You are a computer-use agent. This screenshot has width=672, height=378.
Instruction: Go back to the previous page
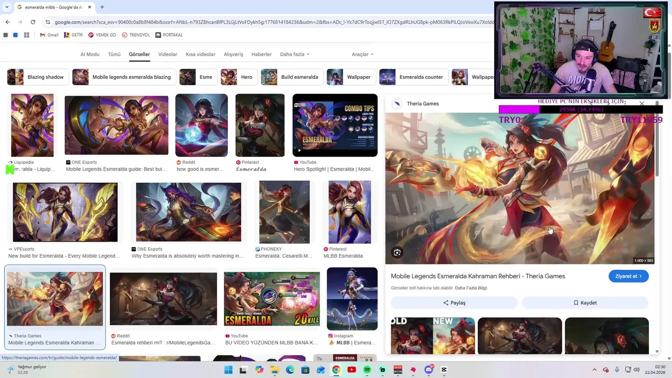pos(7,22)
